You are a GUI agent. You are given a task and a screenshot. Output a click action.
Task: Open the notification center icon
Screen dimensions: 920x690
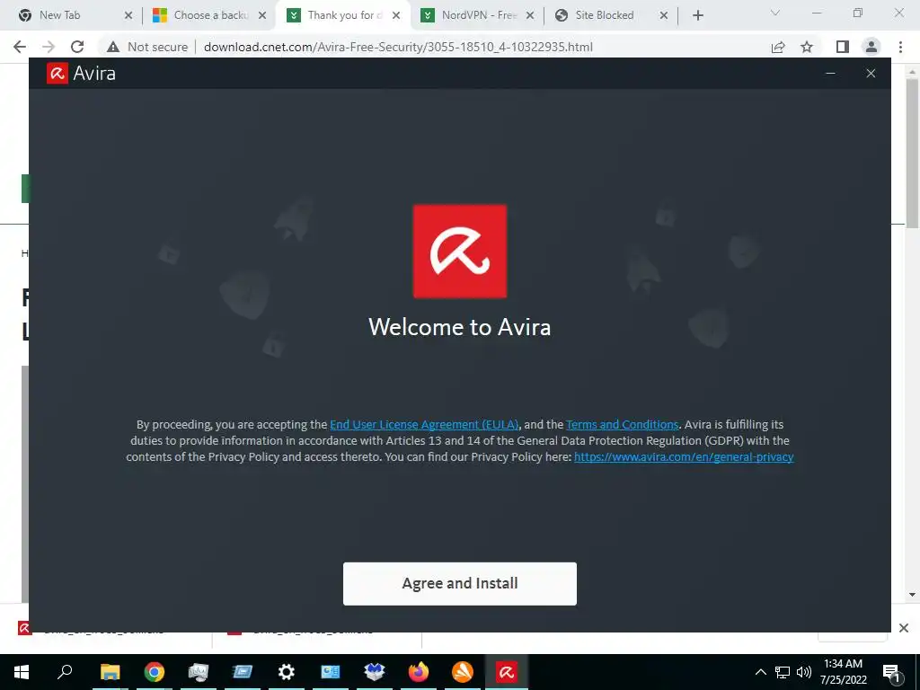892,672
